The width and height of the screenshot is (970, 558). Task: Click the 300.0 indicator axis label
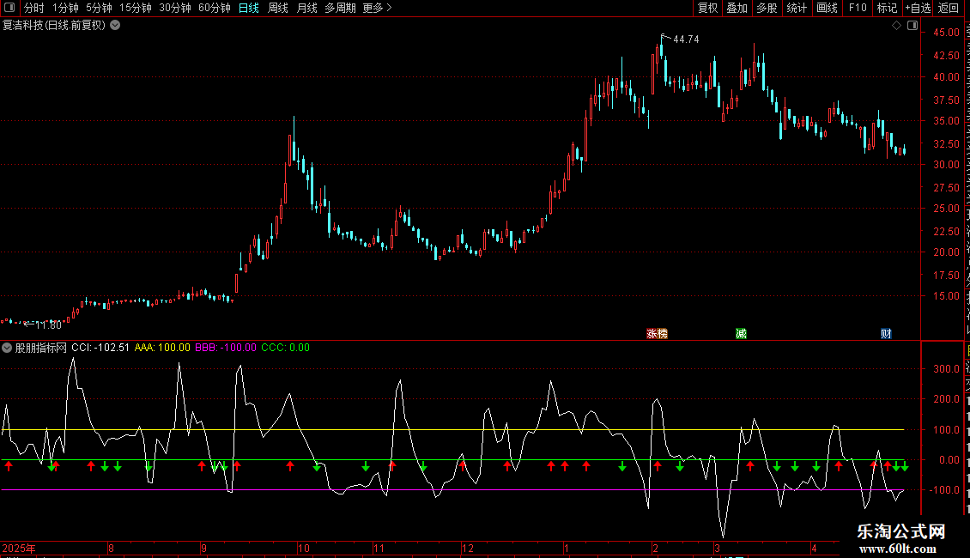(947, 368)
